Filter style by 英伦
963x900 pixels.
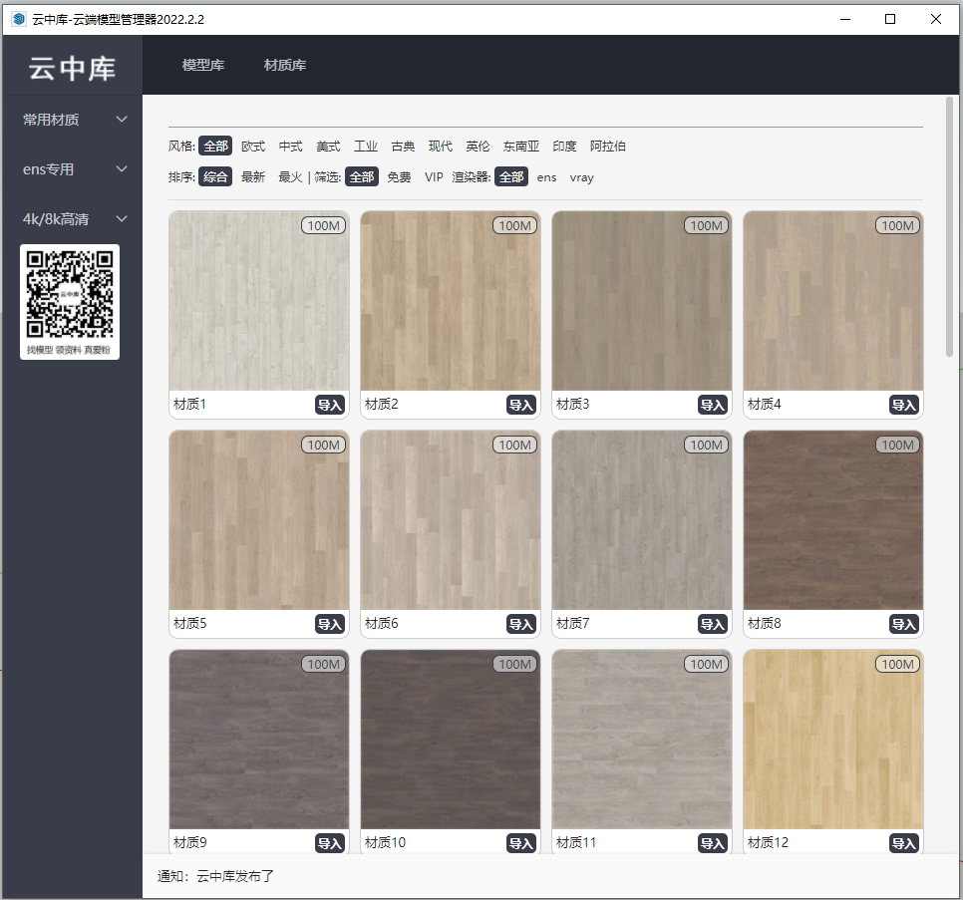click(478, 147)
